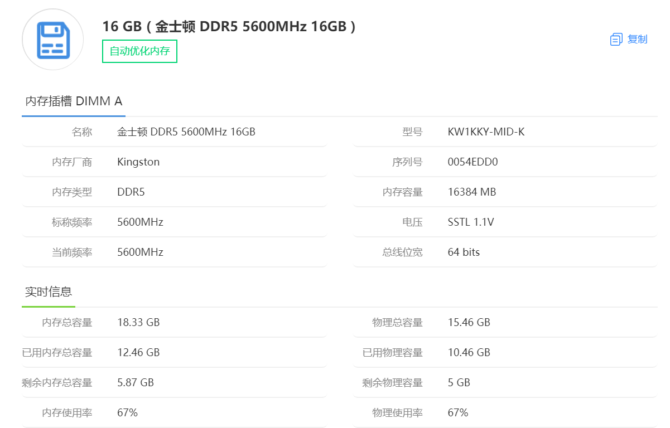
Task: Click the remaining physical value 5 GB
Action: (x=459, y=383)
